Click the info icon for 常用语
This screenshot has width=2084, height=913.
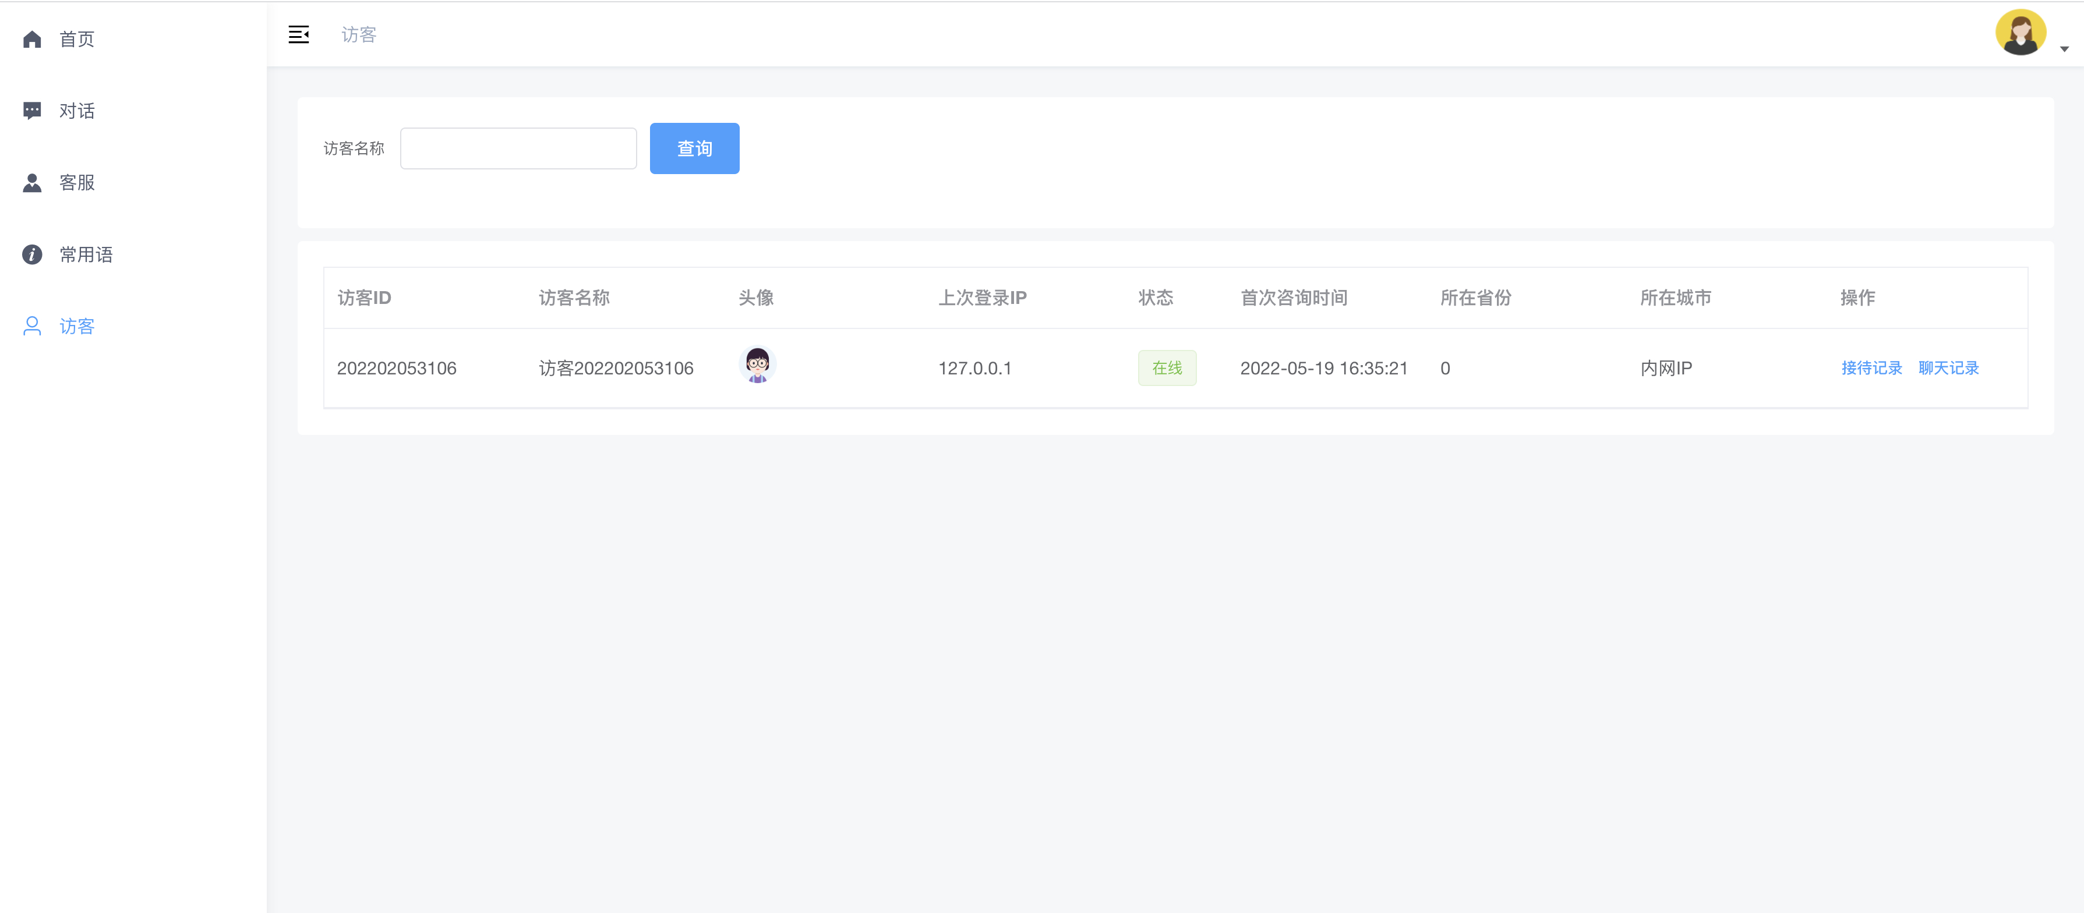tap(33, 254)
